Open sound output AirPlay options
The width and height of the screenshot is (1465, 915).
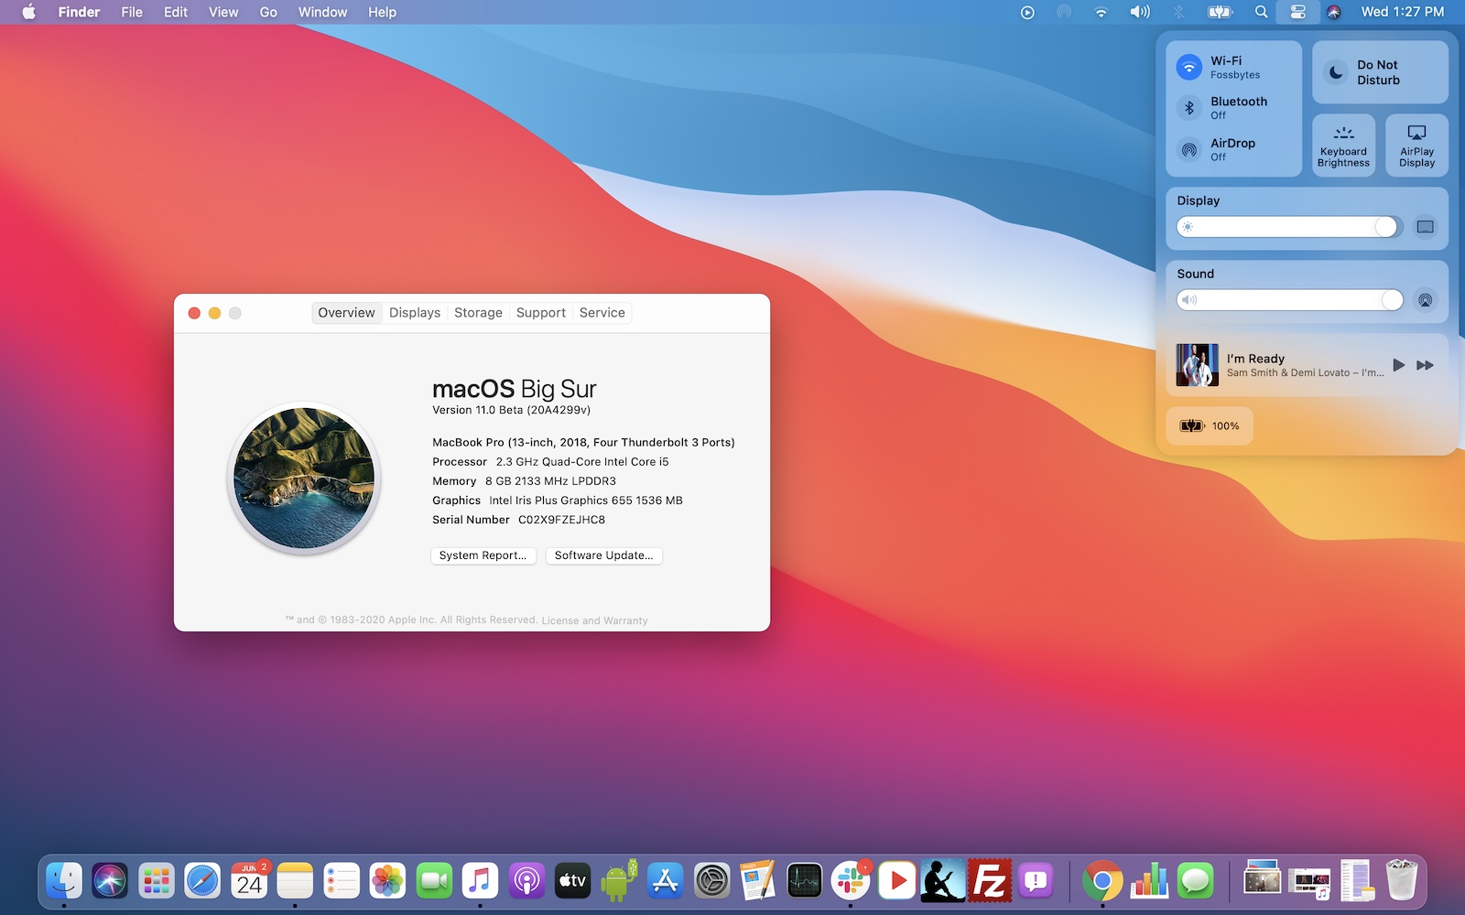pyautogui.click(x=1425, y=300)
